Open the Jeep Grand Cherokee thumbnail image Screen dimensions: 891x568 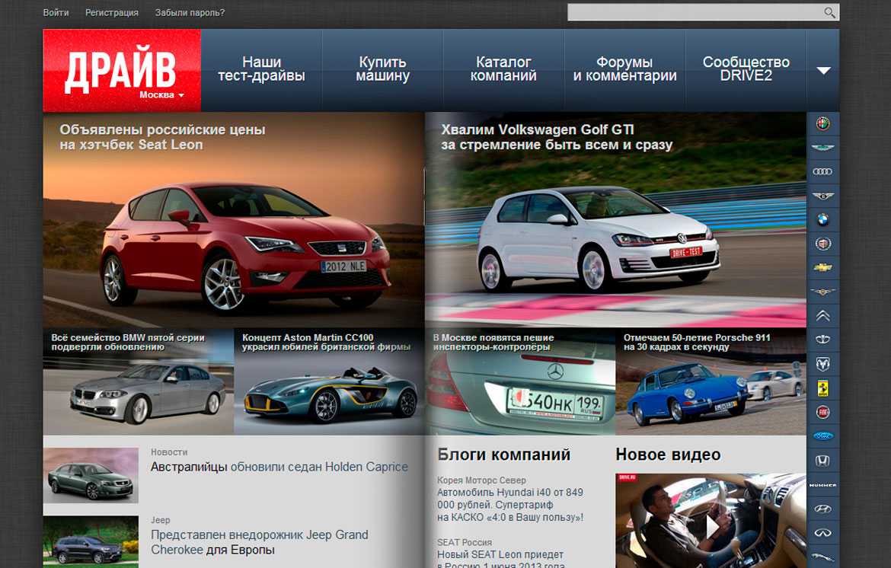[x=91, y=541]
